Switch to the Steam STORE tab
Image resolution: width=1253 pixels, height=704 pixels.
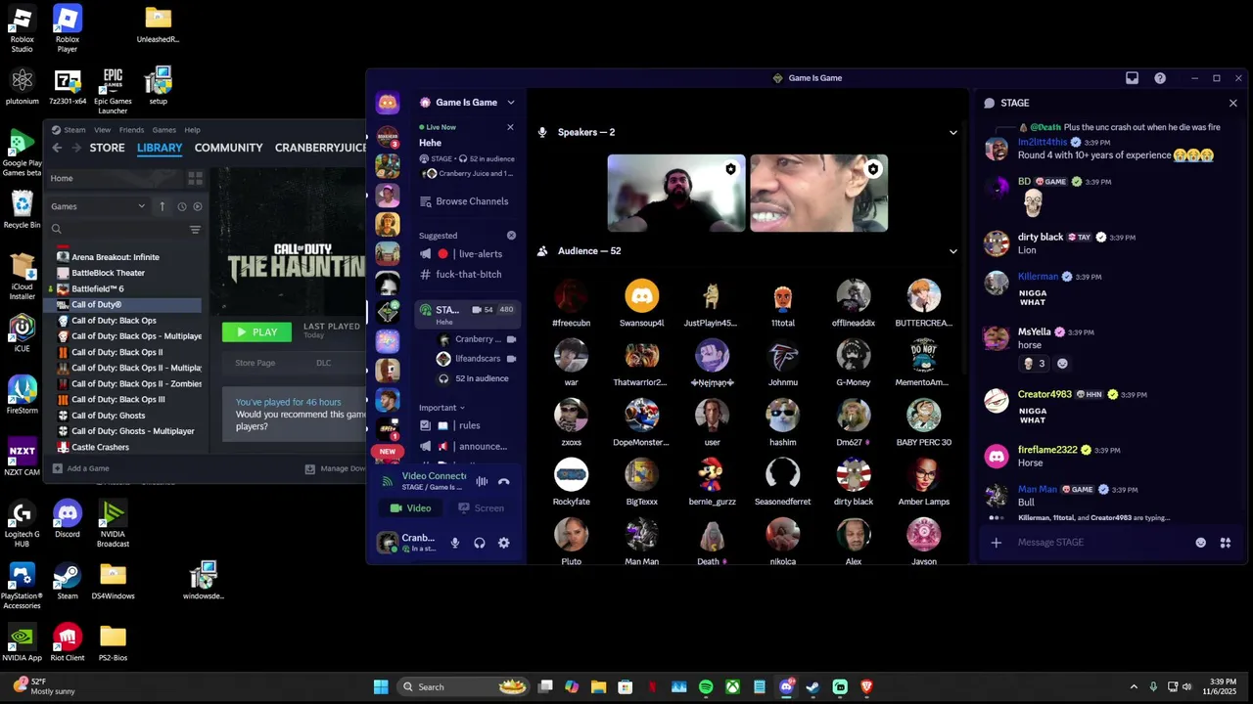point(107,148)
